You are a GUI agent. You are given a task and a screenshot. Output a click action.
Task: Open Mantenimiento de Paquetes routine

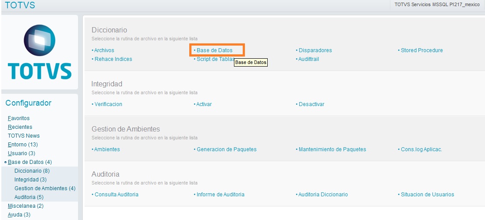[x=332, y=149]
